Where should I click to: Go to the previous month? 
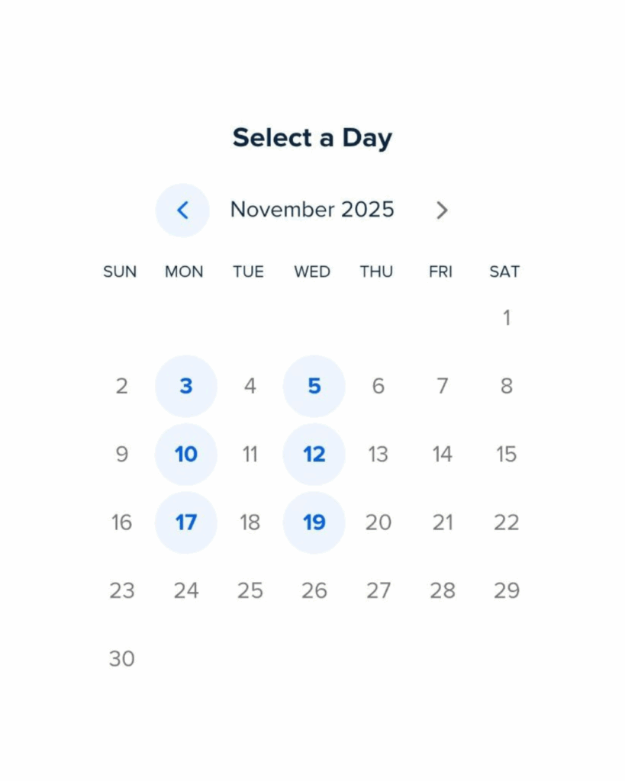click(182, 210)
